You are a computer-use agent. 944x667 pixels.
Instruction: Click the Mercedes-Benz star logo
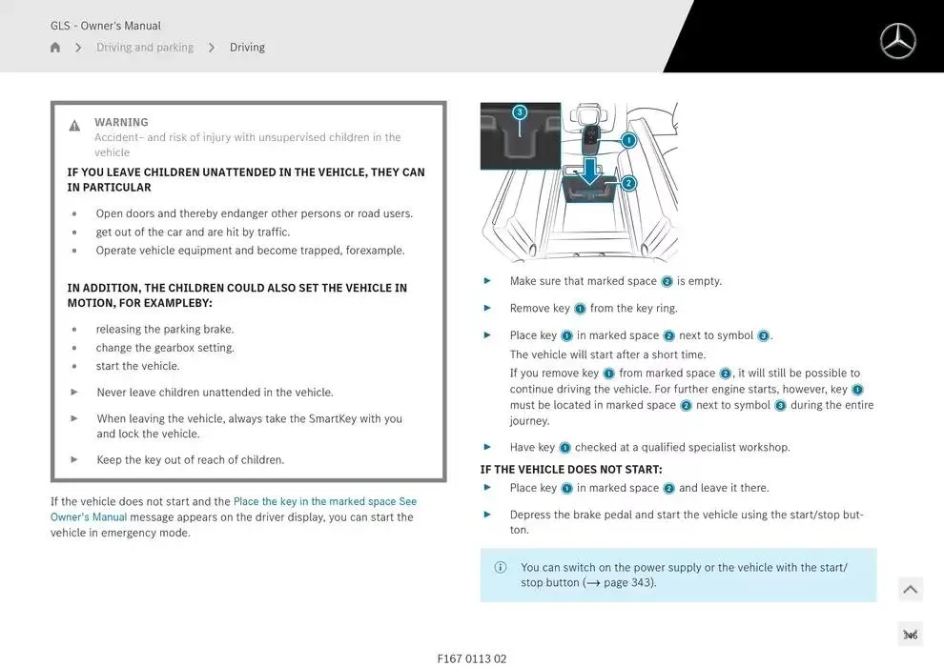tap(897, 41)
